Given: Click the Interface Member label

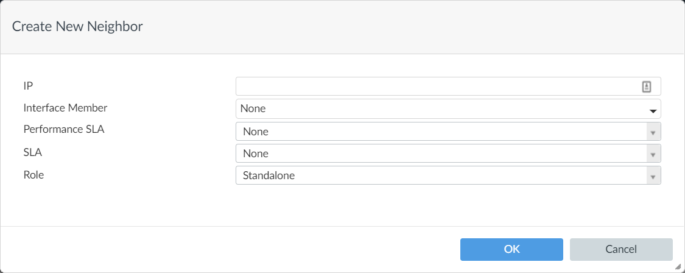Looking at the screenshot, I should pos(65,108).
